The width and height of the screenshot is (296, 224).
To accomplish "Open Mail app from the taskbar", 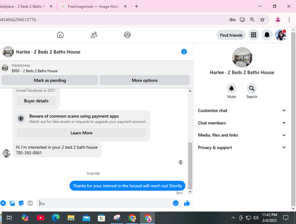I will pos(86,218).
